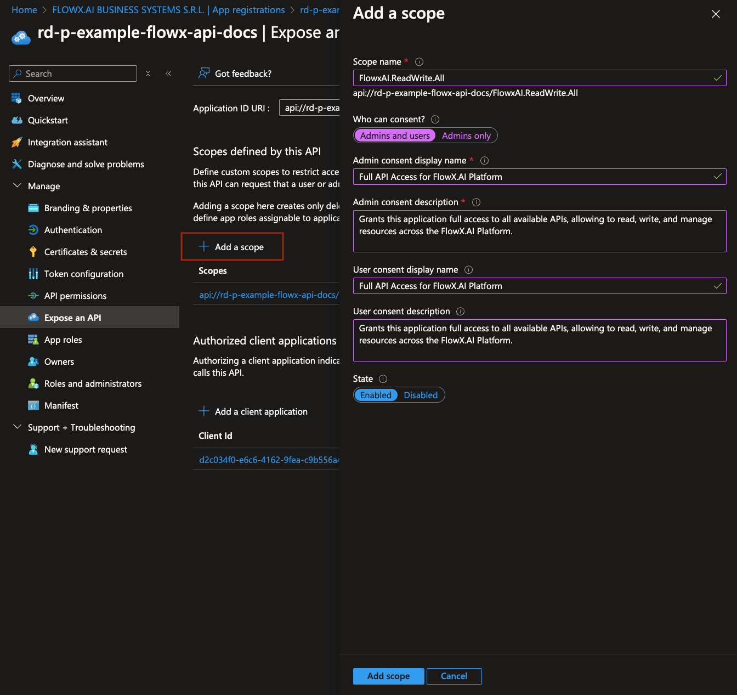Click Add a scope in main pane

(x=232, y=247)
